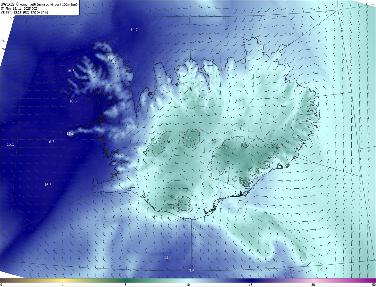The height and width of the screenshot is (287, 376).
Task: Click the 11.2 value label
Action: [70, 134]
